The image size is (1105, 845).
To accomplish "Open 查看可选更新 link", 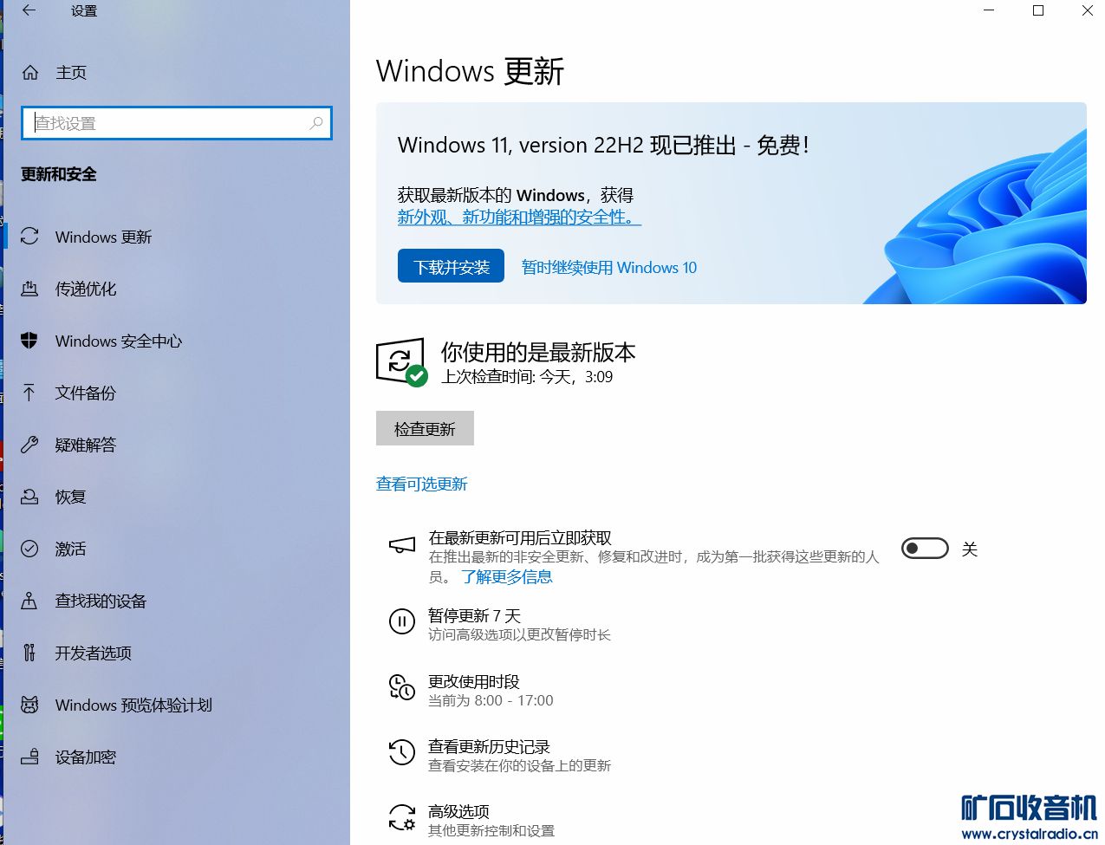I will 422,484.
